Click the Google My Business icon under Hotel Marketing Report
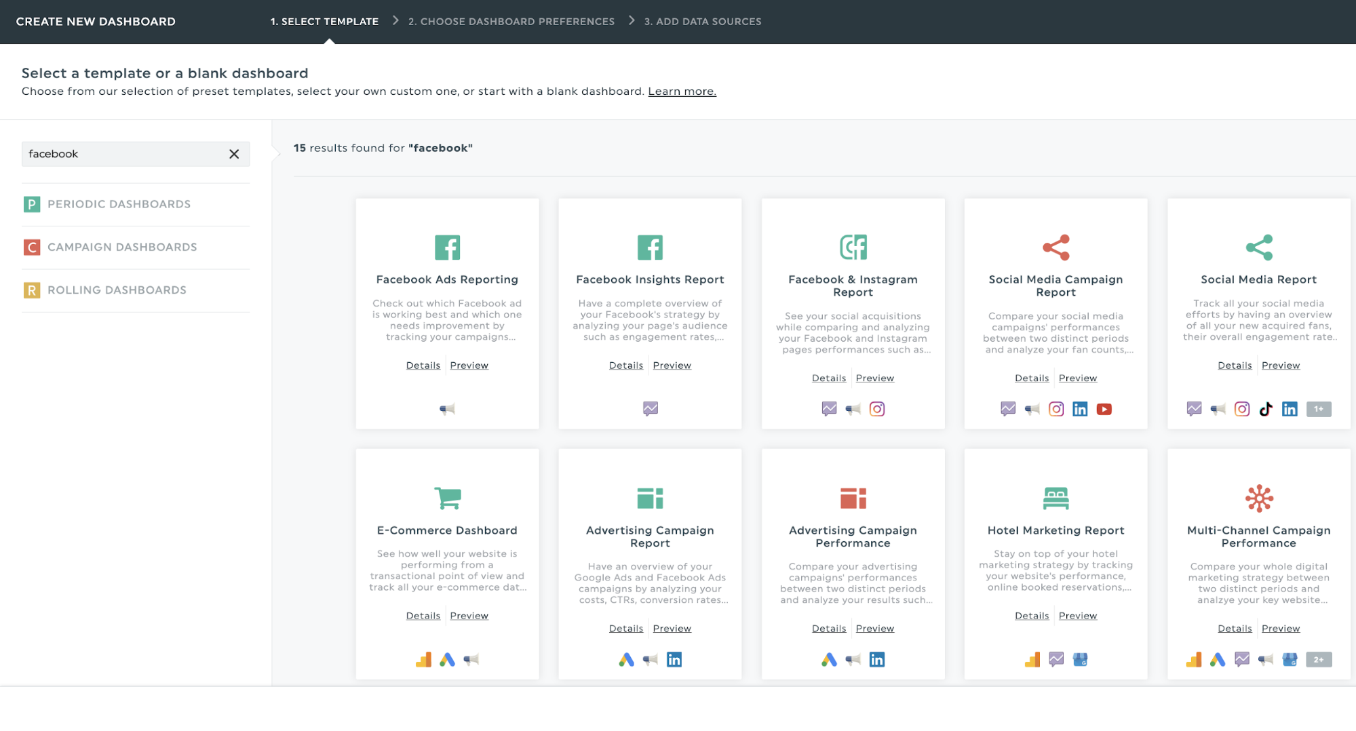 1080,659
